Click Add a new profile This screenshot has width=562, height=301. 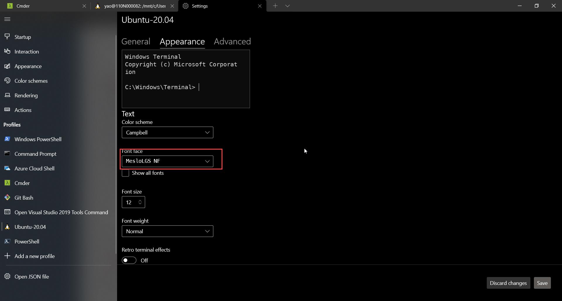pyautogui.click(x=34, y=256)
